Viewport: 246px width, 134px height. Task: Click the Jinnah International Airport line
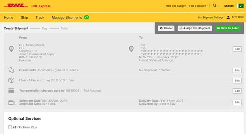(37, 54)
